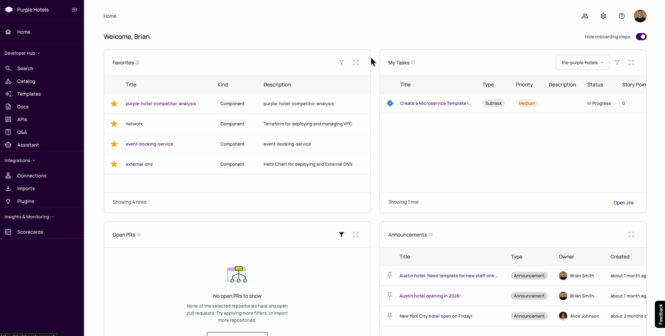Unfavorite the network component star
This screenshot has width=665, height=336.
tap(114, 124)
